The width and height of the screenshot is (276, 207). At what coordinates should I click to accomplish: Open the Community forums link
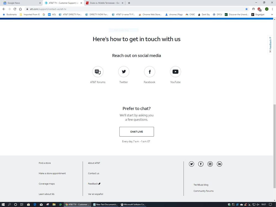pos(204,191)
